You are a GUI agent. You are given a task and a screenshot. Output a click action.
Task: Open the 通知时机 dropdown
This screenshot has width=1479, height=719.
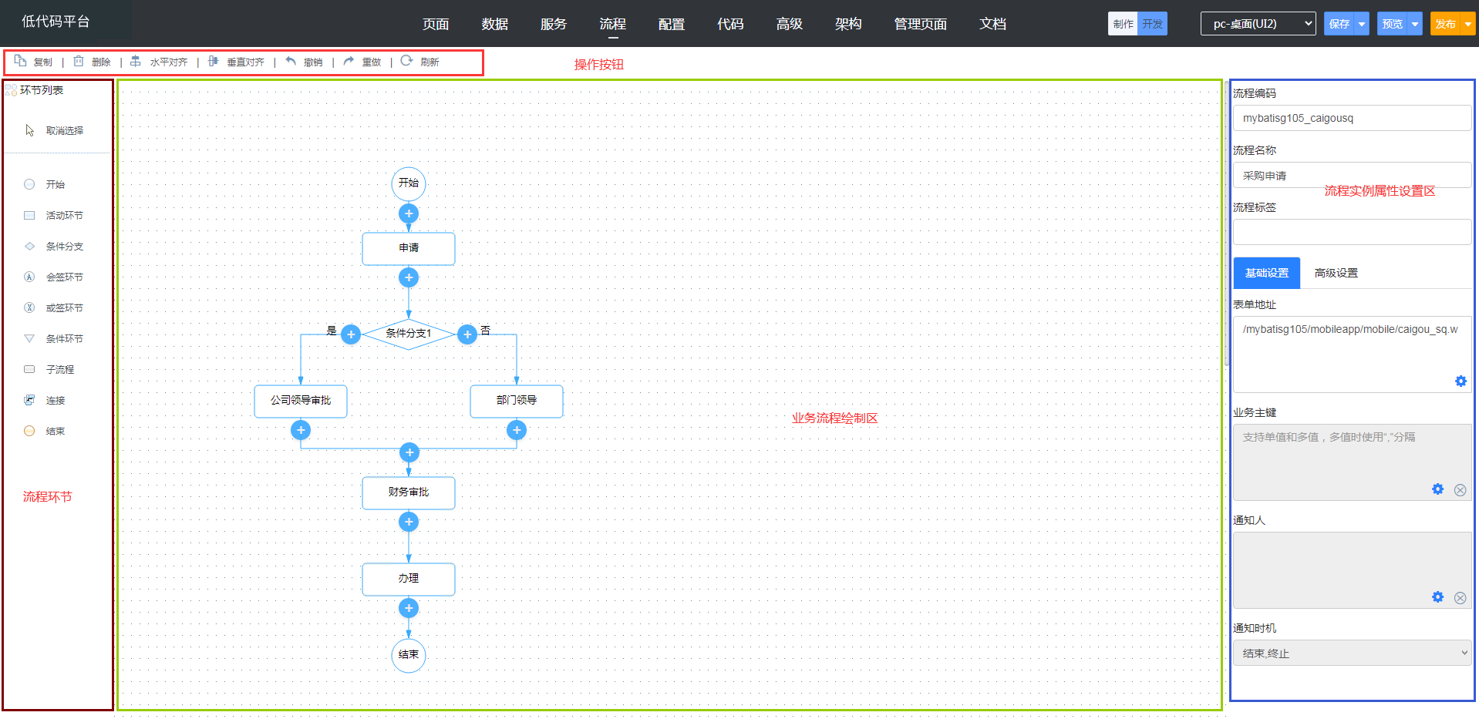pyautogui.click(x=1352, y=653)
